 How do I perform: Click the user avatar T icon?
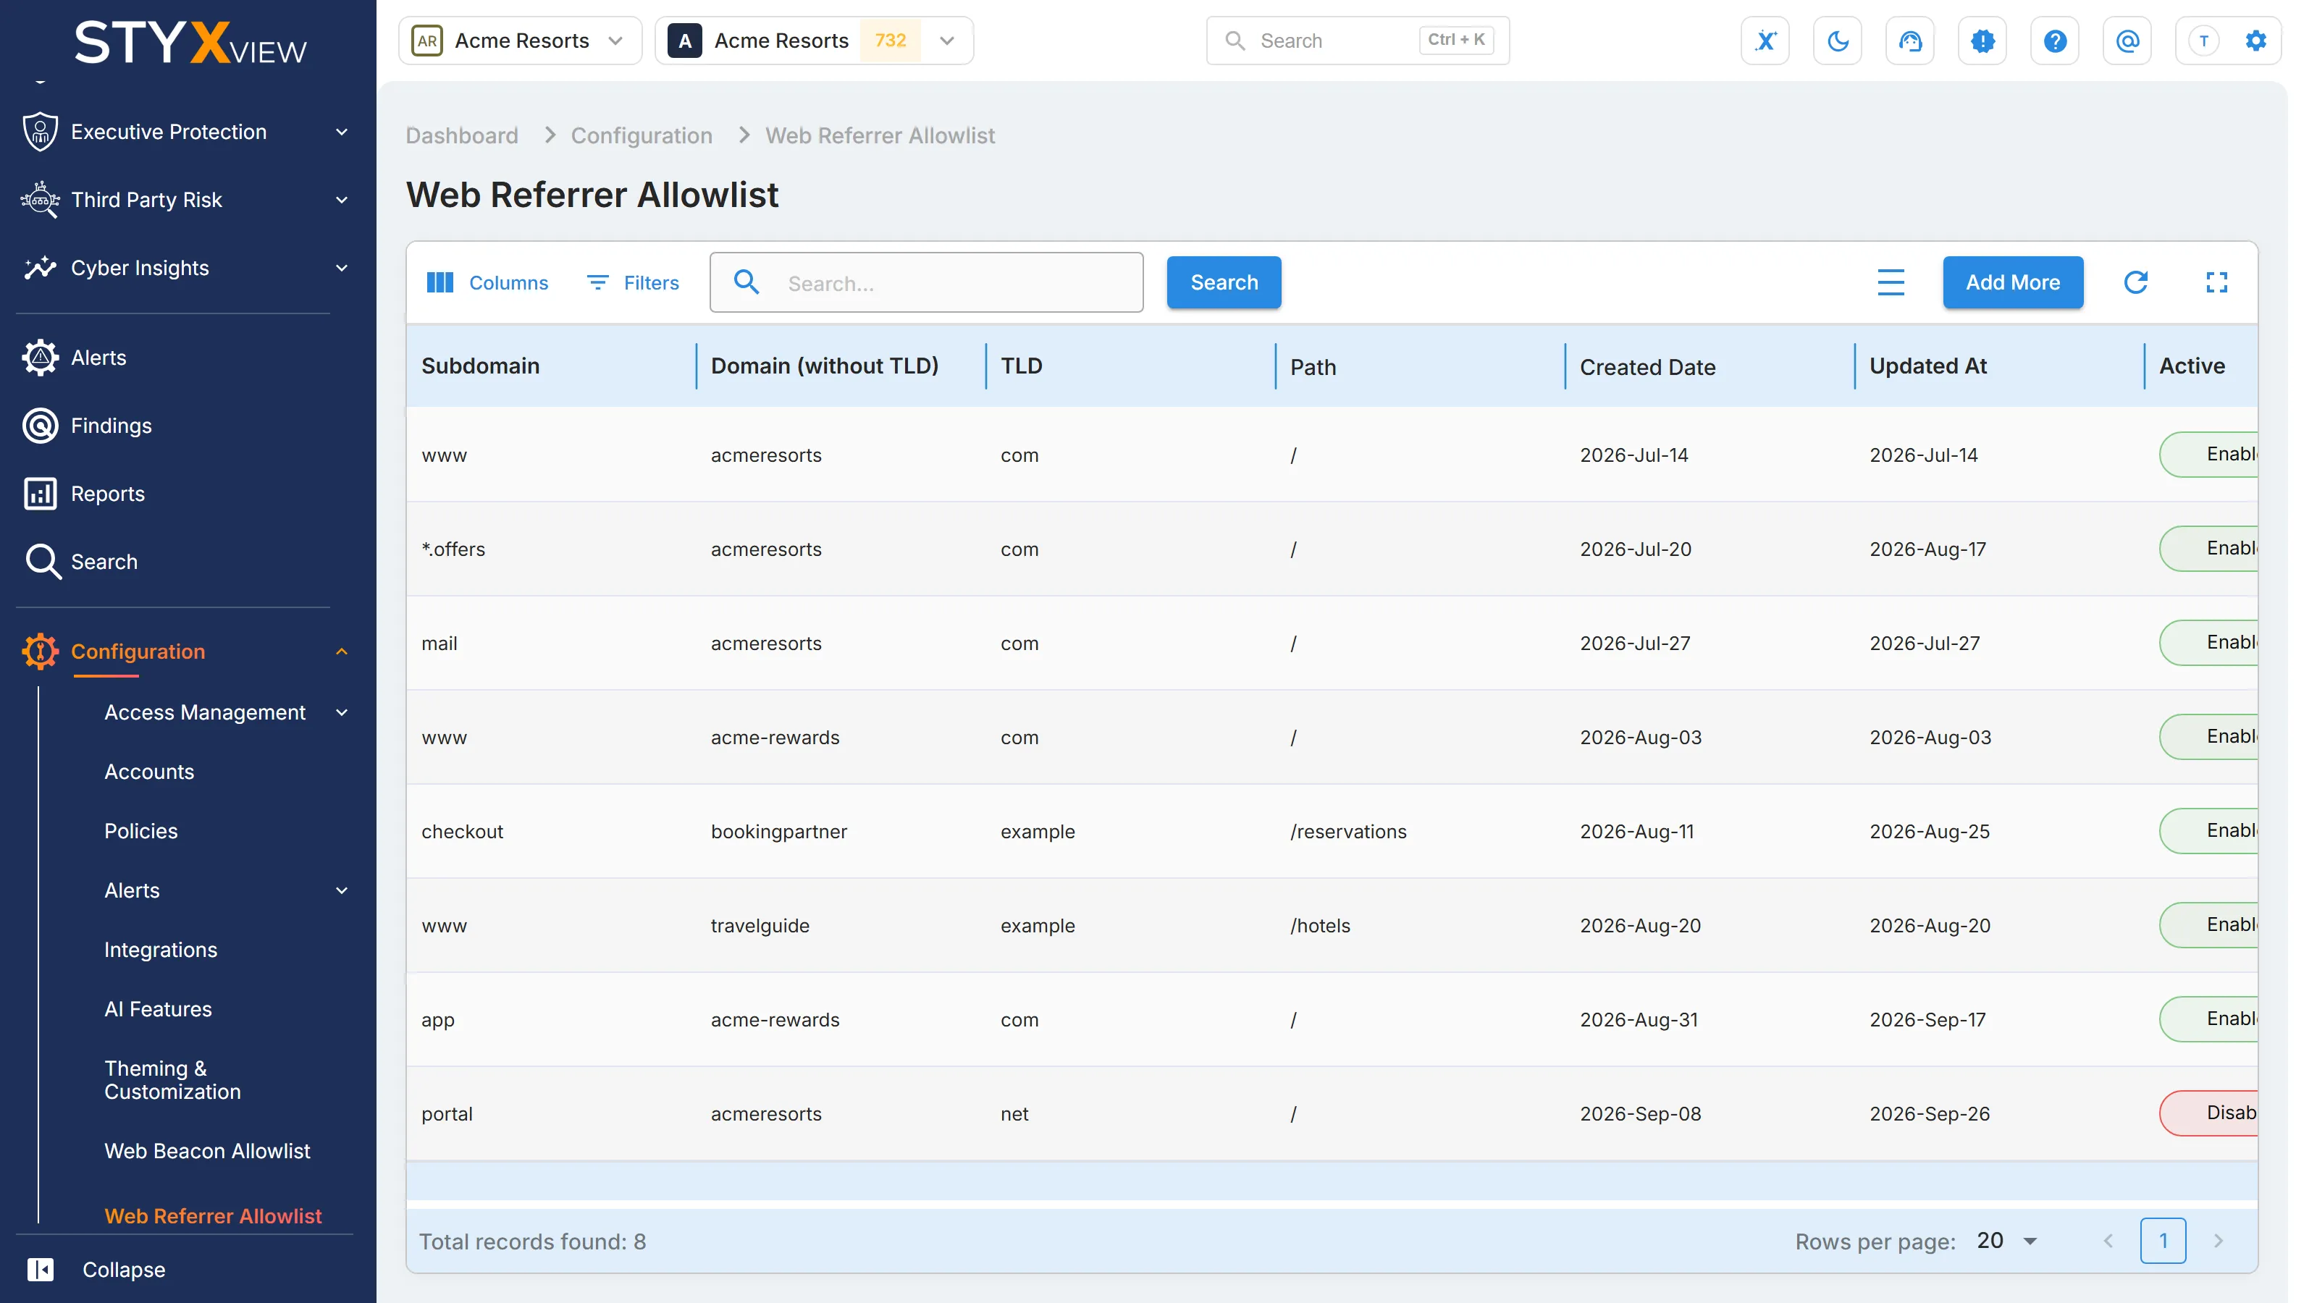[x=2203, y=41]
